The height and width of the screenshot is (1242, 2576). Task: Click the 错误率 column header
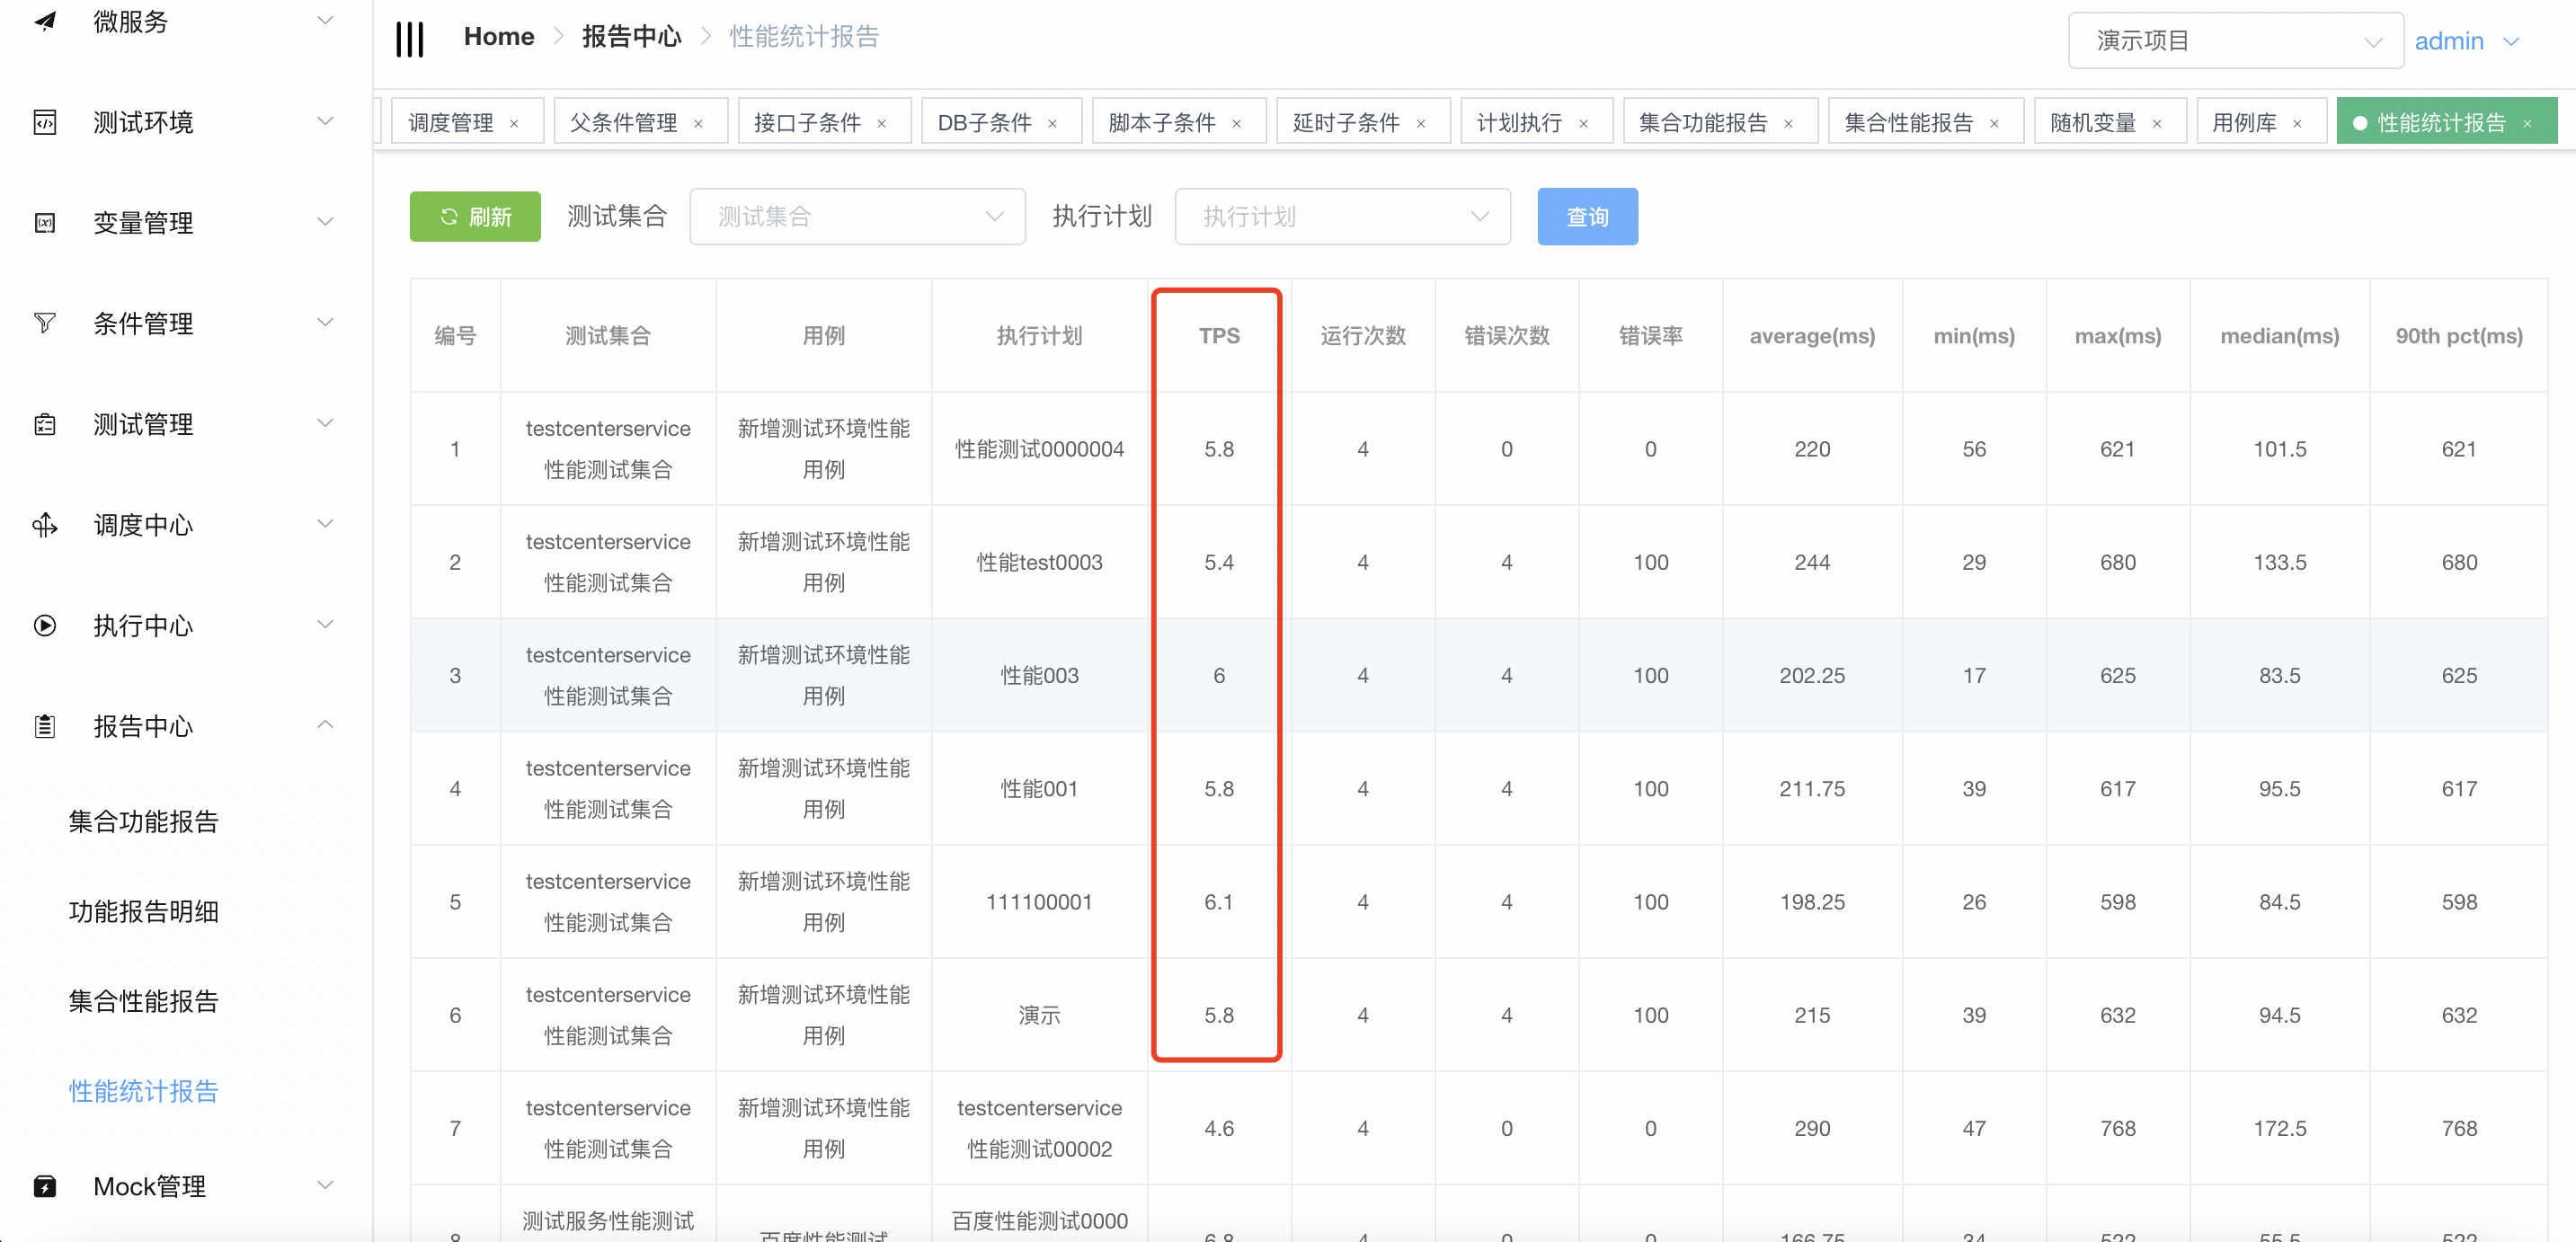click(x=1650, y=336)
